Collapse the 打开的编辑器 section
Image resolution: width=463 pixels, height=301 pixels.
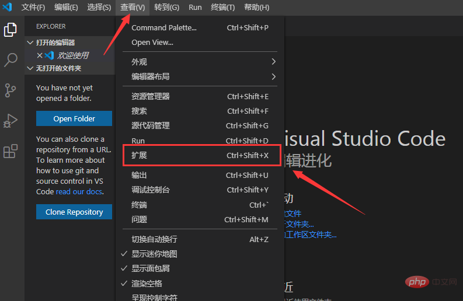click(x=55, y=43)
